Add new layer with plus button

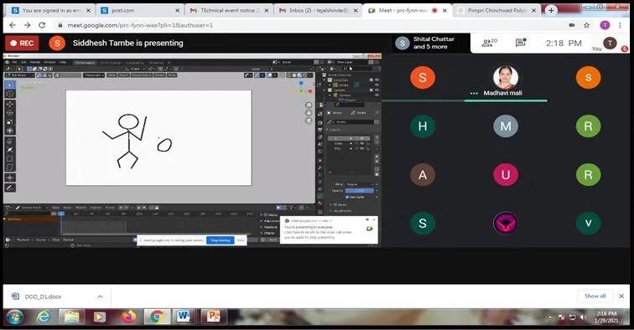tap(377, 137)
